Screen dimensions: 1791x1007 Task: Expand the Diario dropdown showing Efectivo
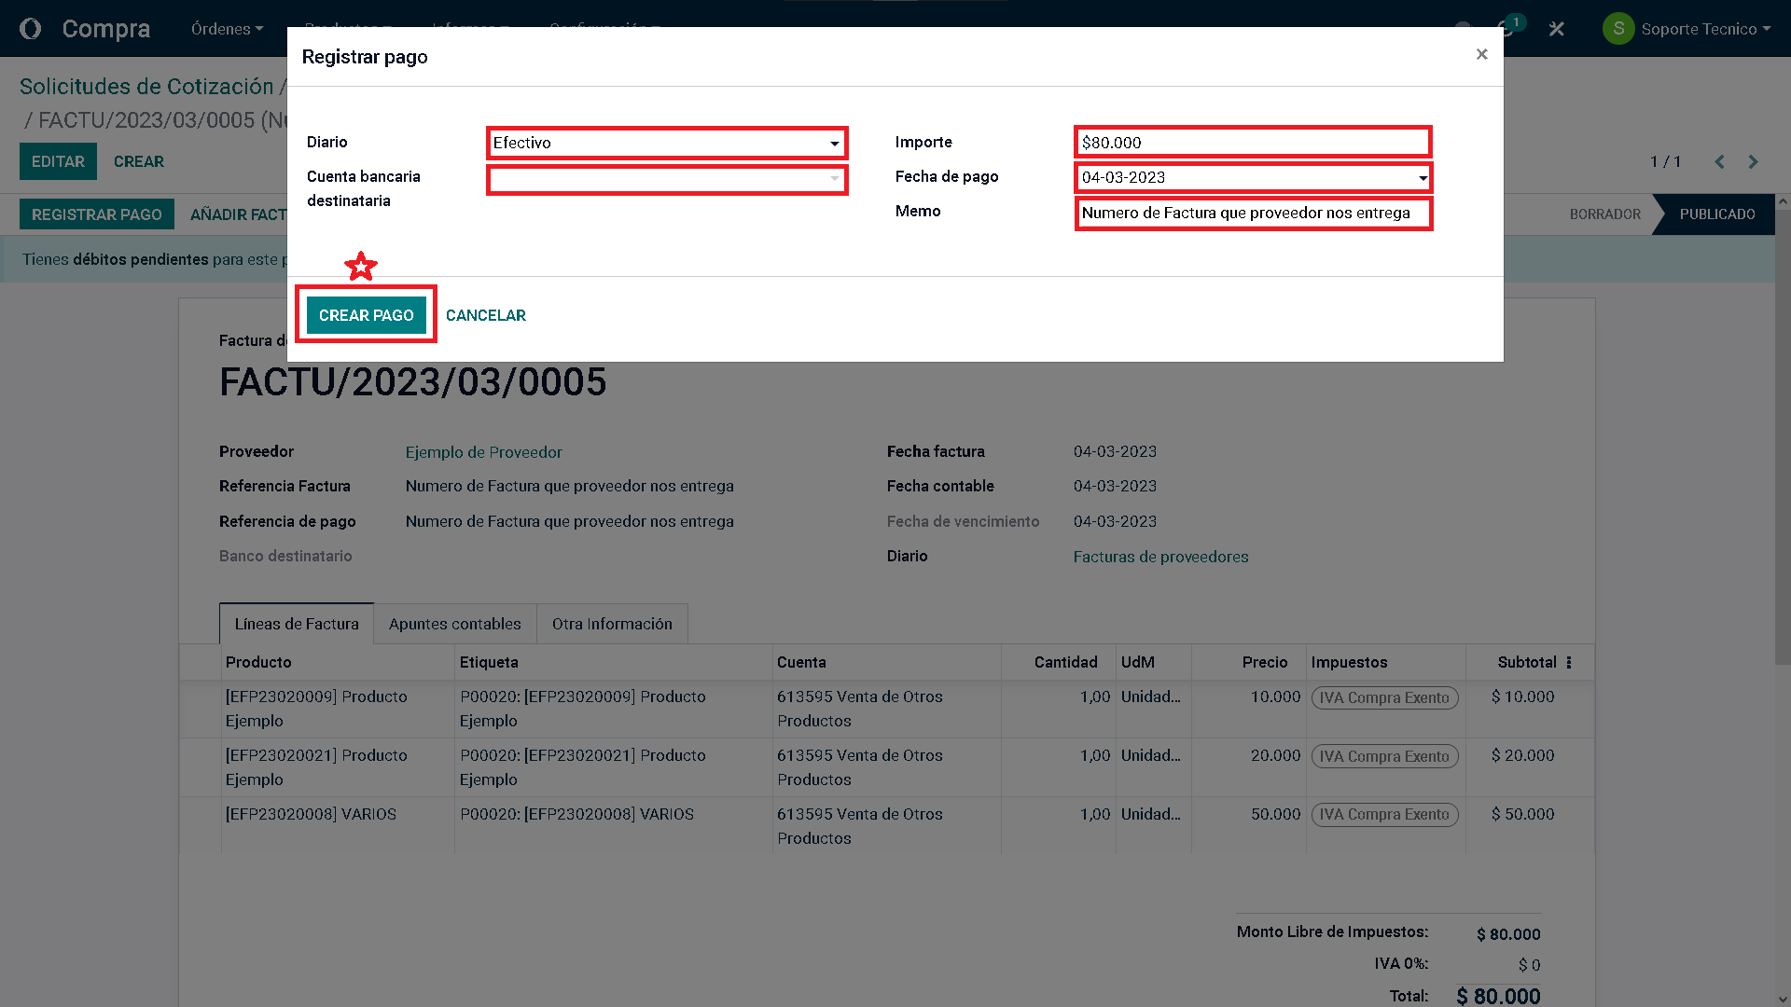[834, 144]
